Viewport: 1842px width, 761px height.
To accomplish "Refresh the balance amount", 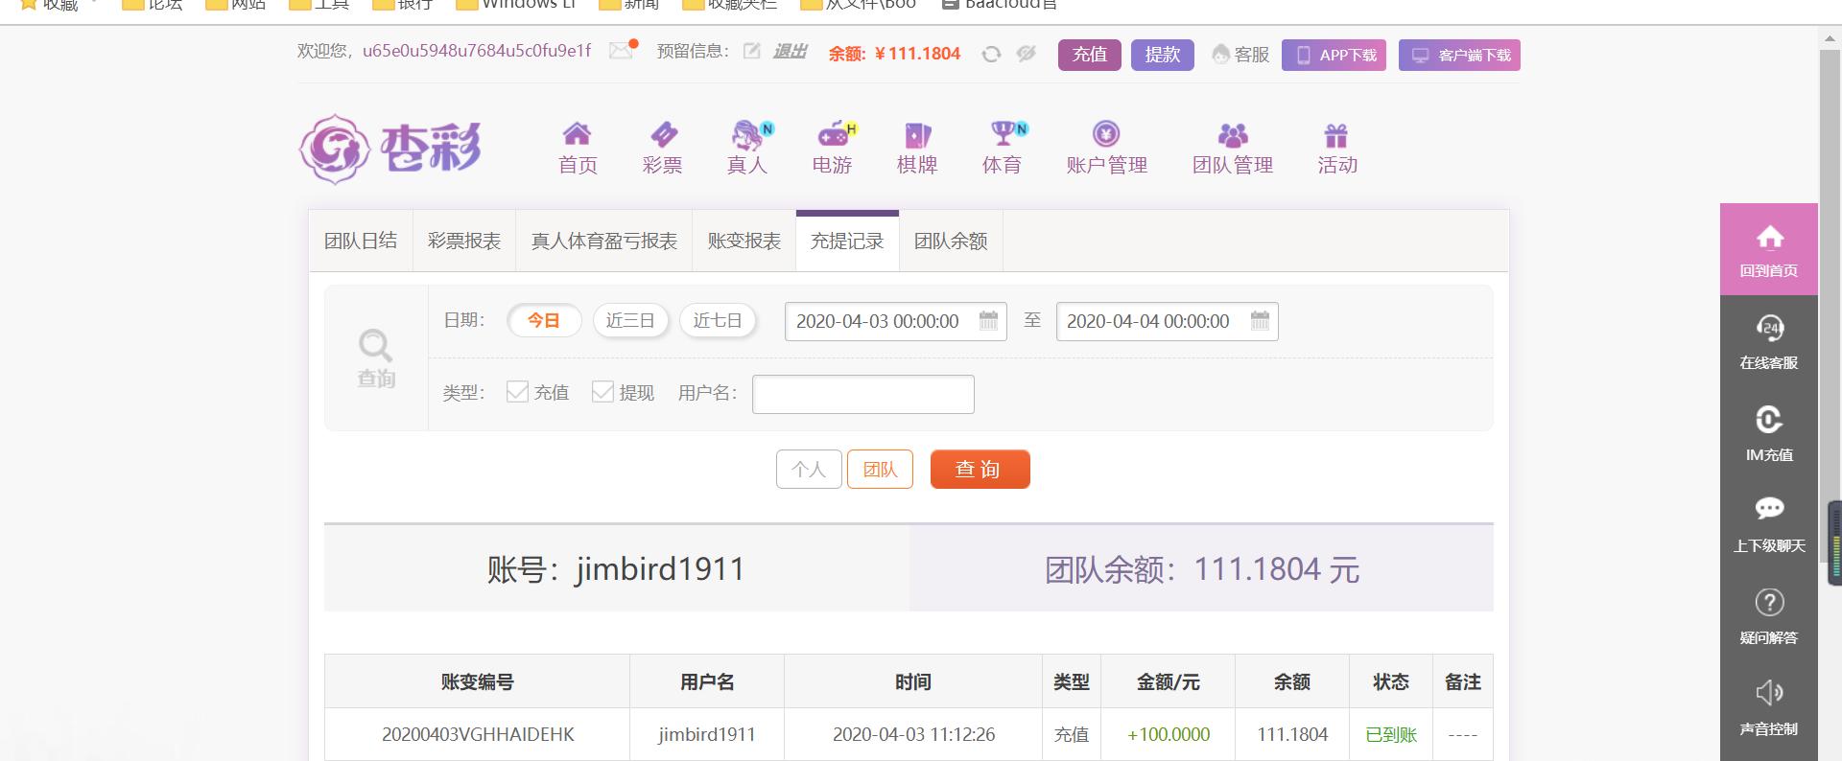I will point(991,55).
